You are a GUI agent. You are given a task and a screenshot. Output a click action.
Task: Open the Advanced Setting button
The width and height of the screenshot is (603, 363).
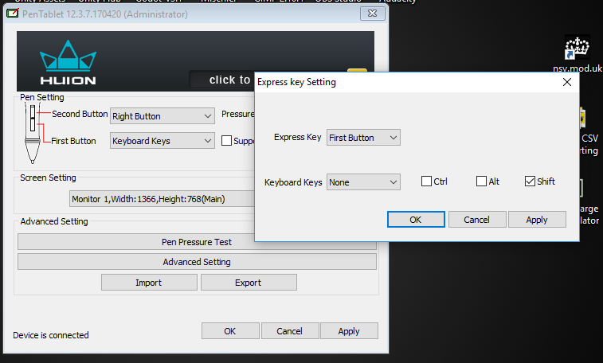coord(197,262)
